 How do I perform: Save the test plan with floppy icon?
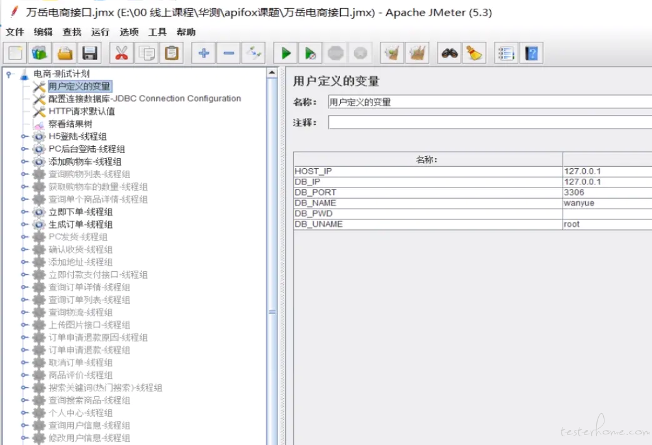(x=90, y=53)
